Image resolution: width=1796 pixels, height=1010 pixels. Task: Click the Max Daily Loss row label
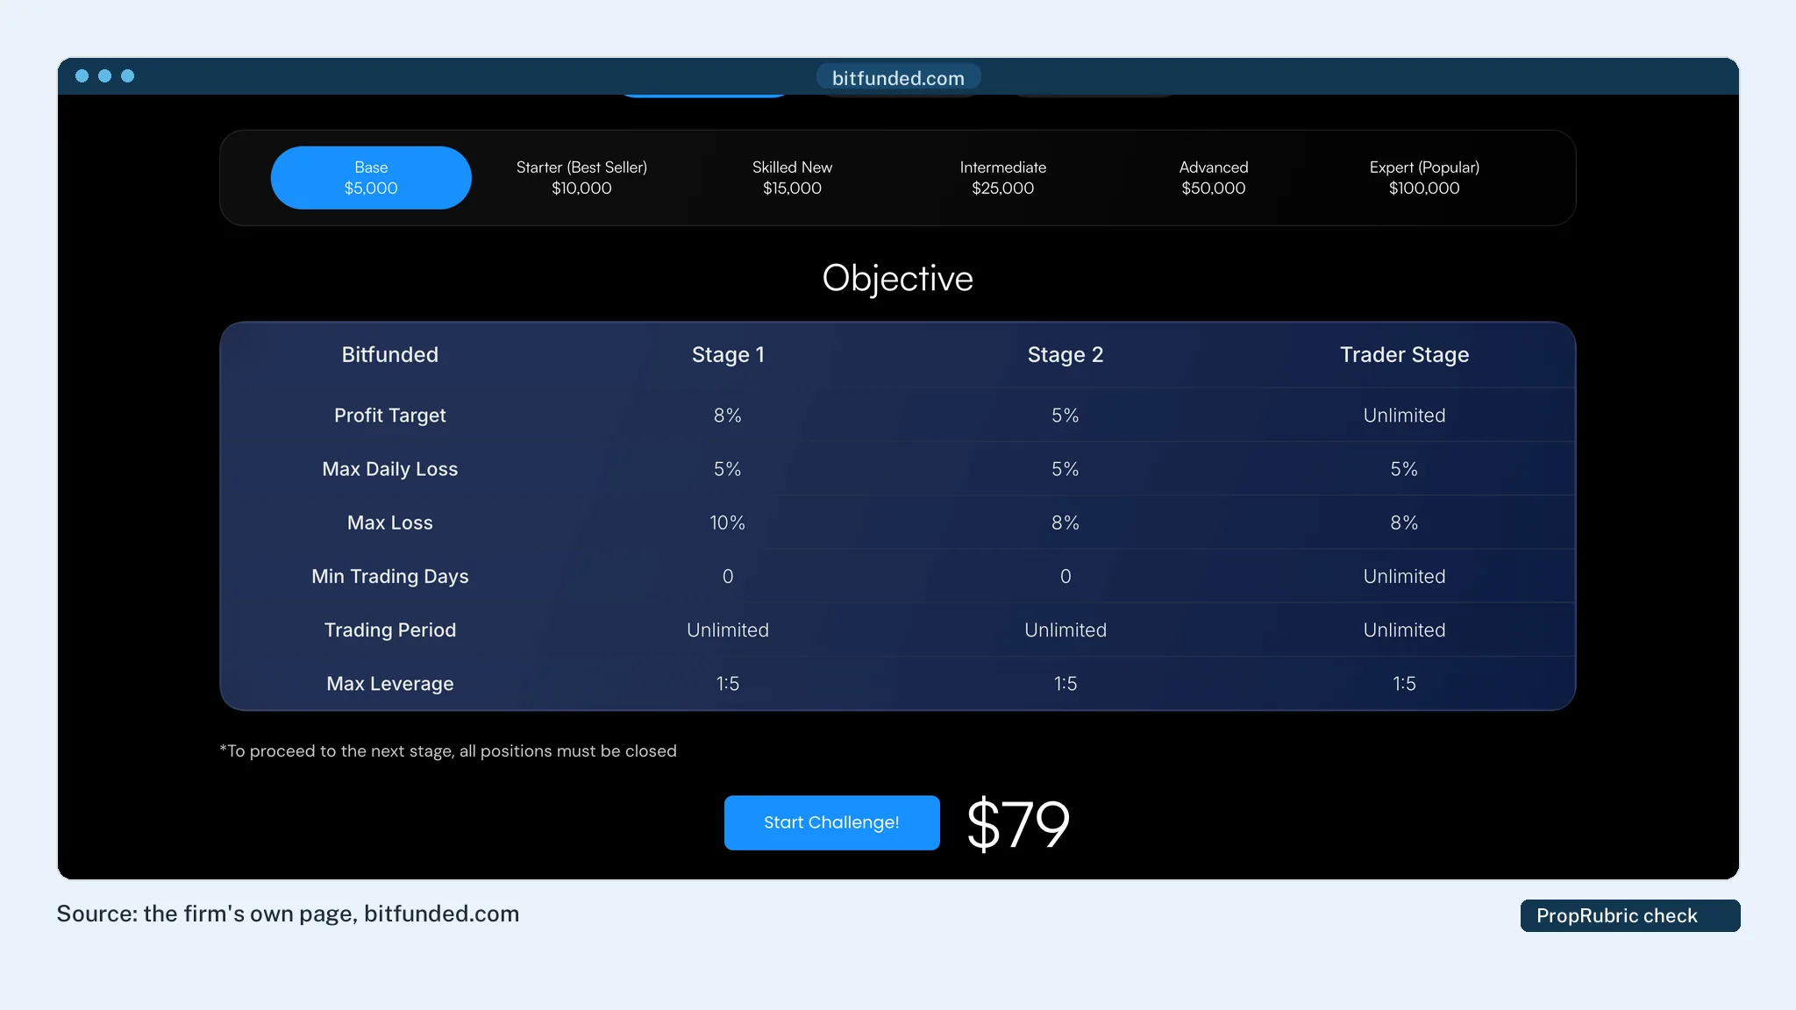tap(390, 469)
